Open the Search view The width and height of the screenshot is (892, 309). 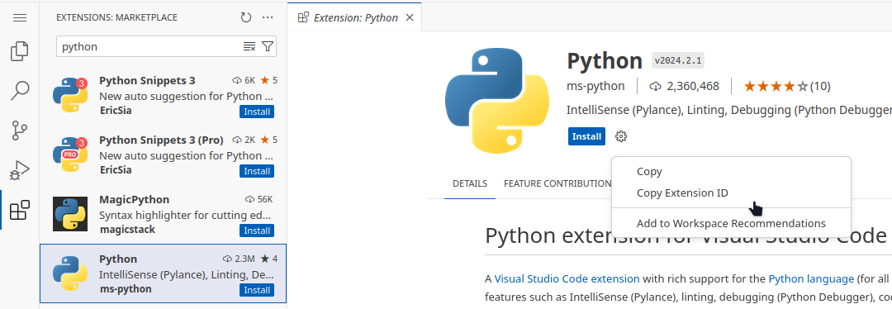(x=20, y=91)
